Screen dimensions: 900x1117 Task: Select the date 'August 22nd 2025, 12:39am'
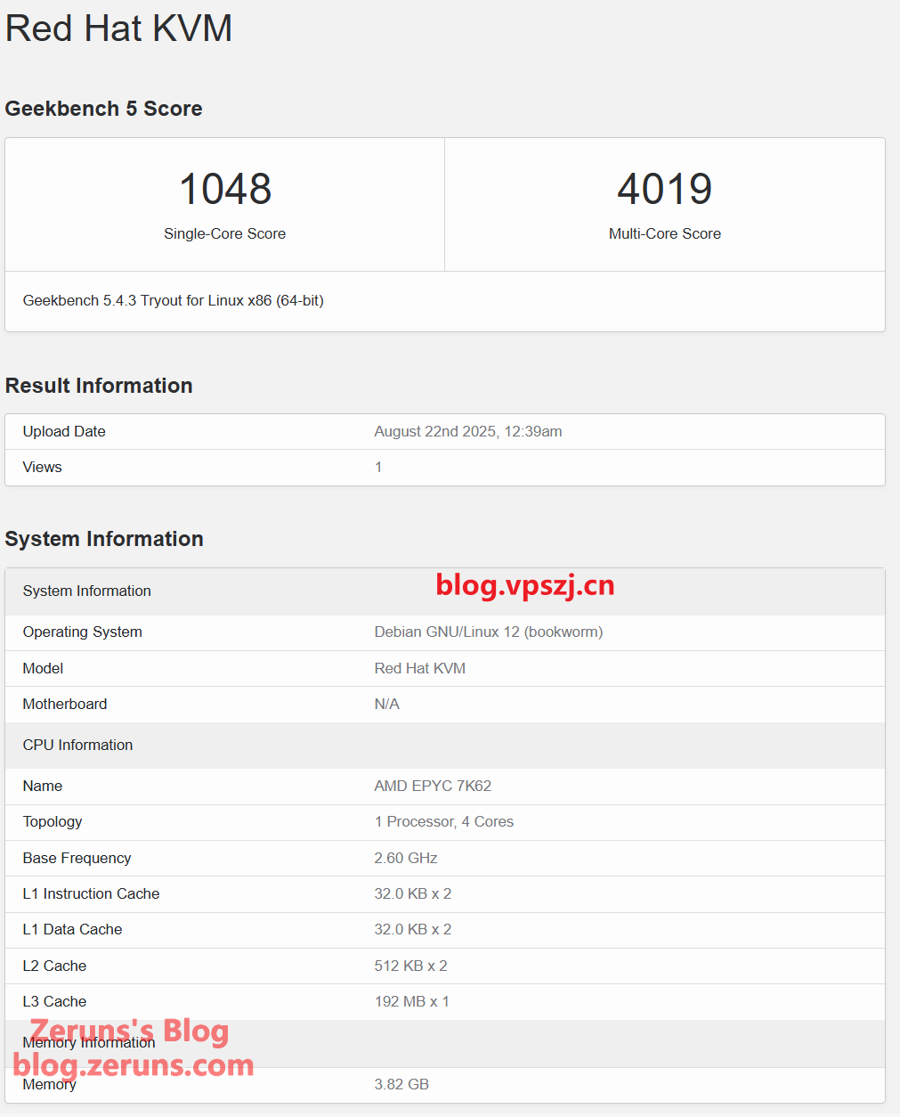tap(468, 431)
